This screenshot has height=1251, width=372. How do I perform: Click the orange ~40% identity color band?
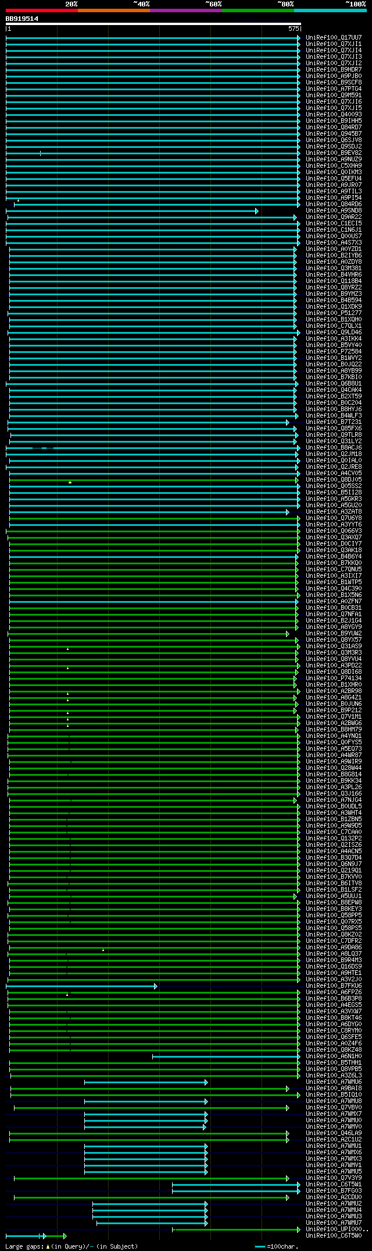[x=113, y=10]
